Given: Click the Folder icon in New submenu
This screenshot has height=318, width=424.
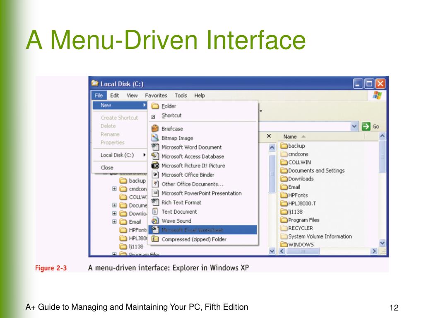Looking at the screenshot, I should (x=155, y=106).
